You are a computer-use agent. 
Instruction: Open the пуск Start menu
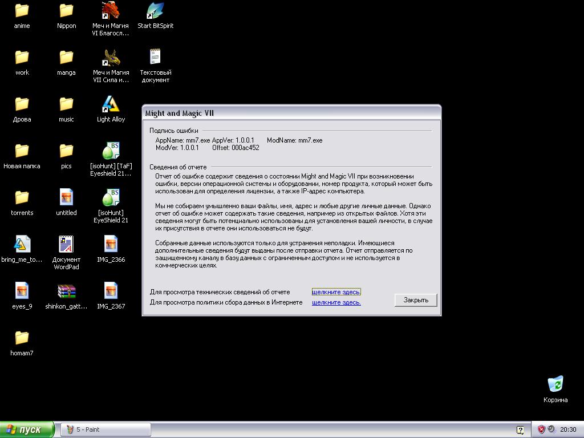coord(27,429)
